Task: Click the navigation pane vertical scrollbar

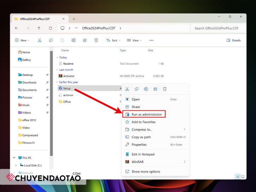Action: pyautogui.click(x=51, y=103)
